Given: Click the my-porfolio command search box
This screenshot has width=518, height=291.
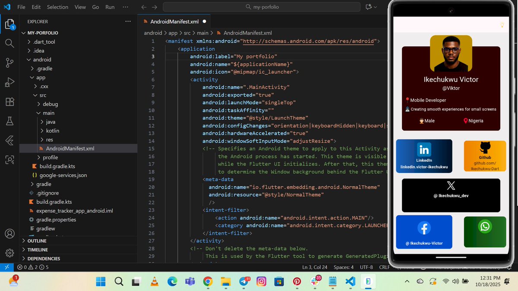Looking at the screenshot, I should [x=262, y=7].
